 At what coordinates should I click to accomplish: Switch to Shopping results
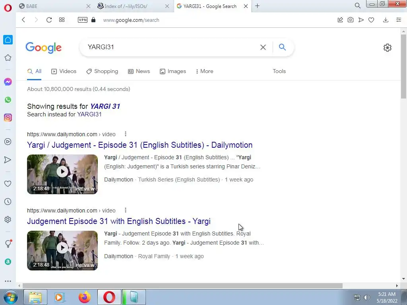[x=102, y=71]
